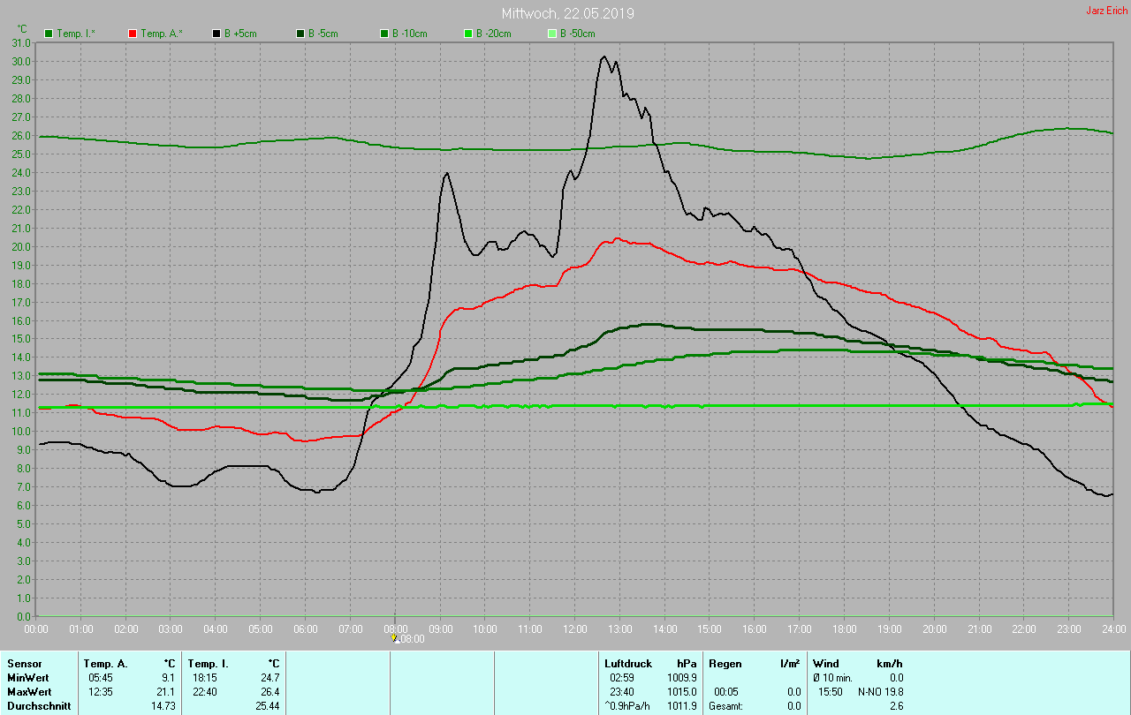
Task: Click the Temp. I. column header
Action: click(208, 663)
